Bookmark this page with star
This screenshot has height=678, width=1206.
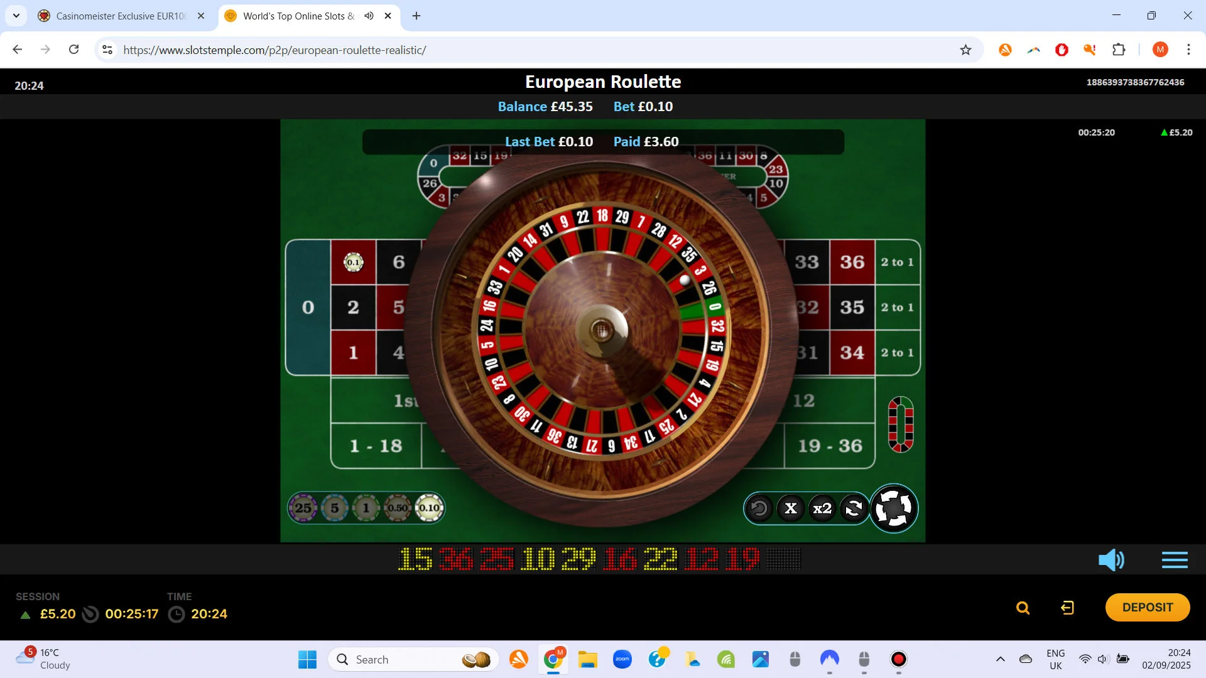pos(966,50)
